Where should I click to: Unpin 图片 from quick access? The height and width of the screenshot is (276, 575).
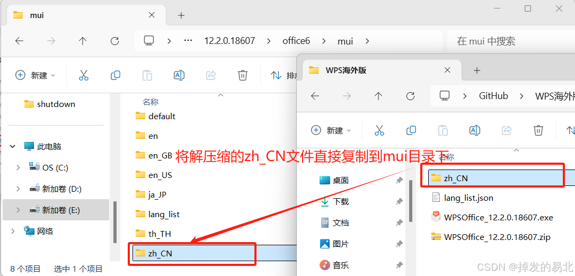[x=399, y=244]
